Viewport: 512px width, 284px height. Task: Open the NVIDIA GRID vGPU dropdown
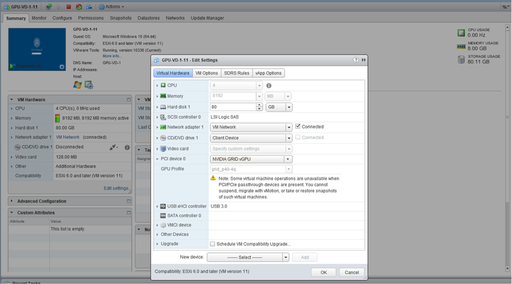coord(288,159)
